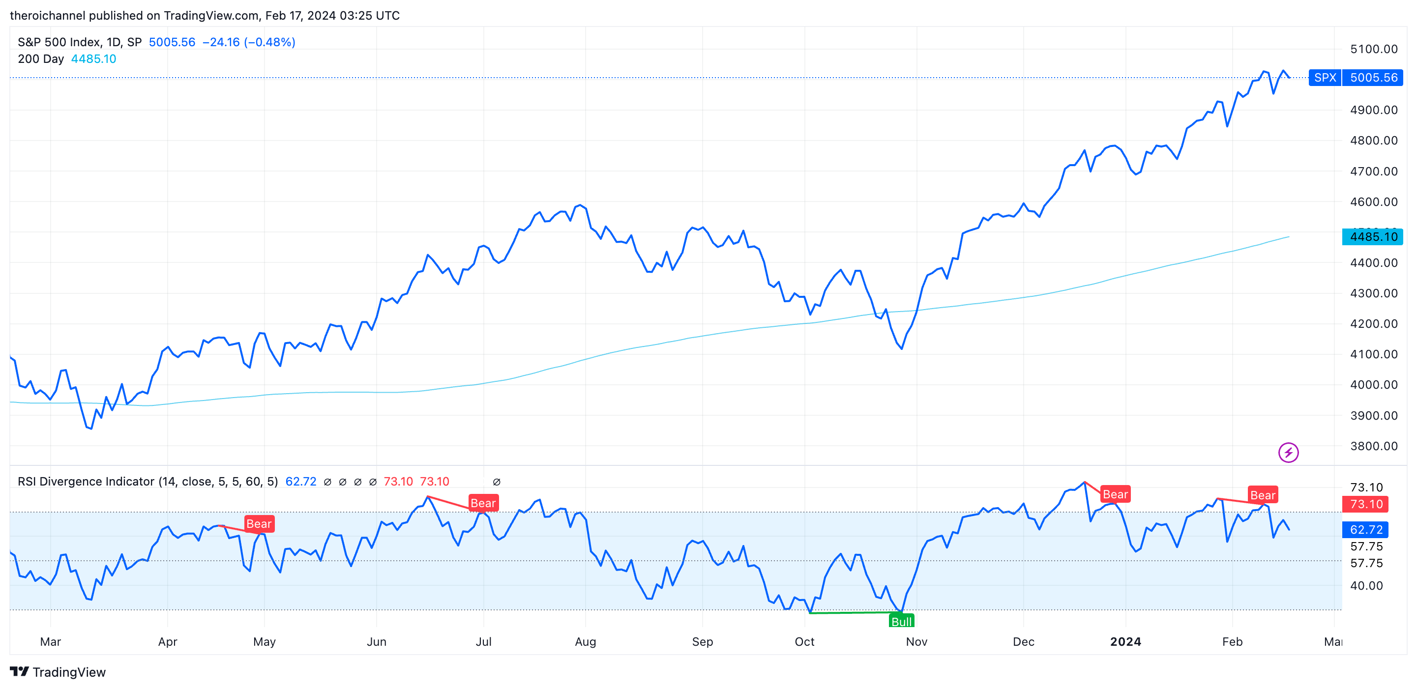Click the TradingView logo at bottom left
The width and height of the screenshot is (1417, 689).
pos(58,672)
